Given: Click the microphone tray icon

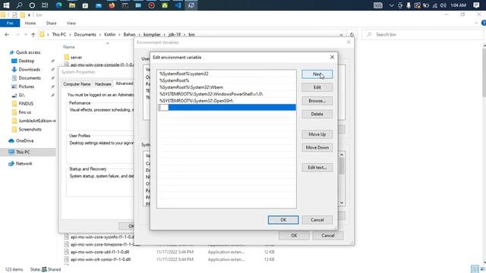Looking at the screenshot, I should coord(409,5).
